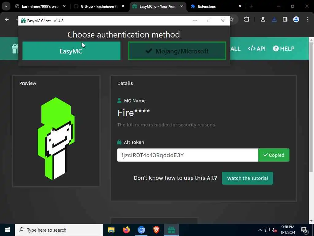Open Watch the Tutorial link
The height and width of the screenshot is (236, 314).
click(247, 178)
